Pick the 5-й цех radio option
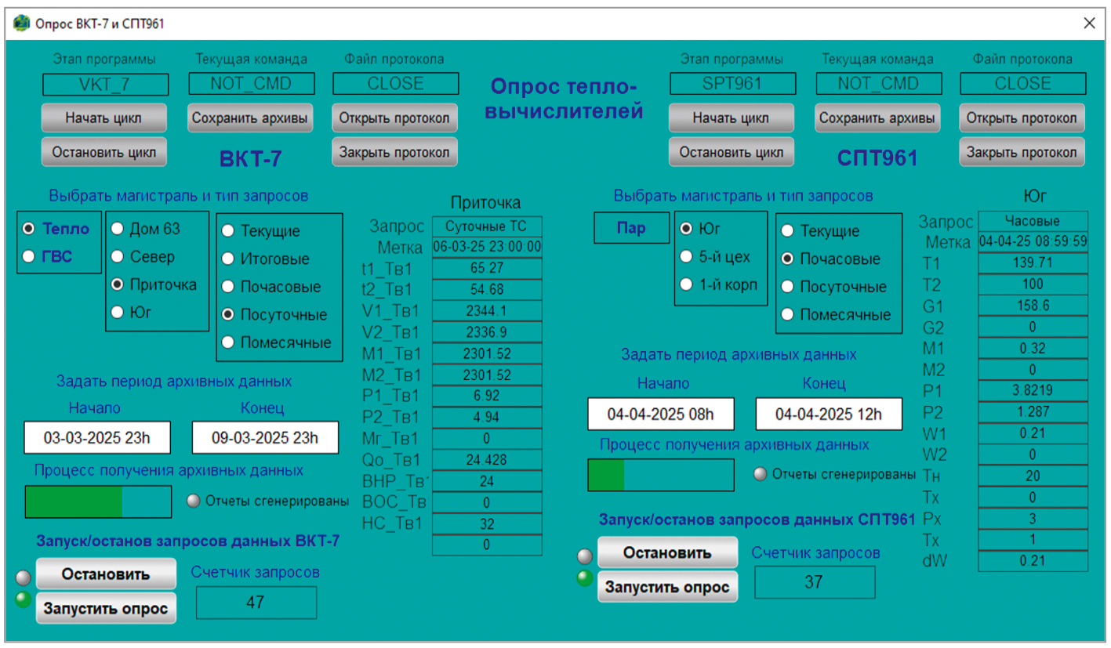 pyautogui.click(x=686, y=256)
